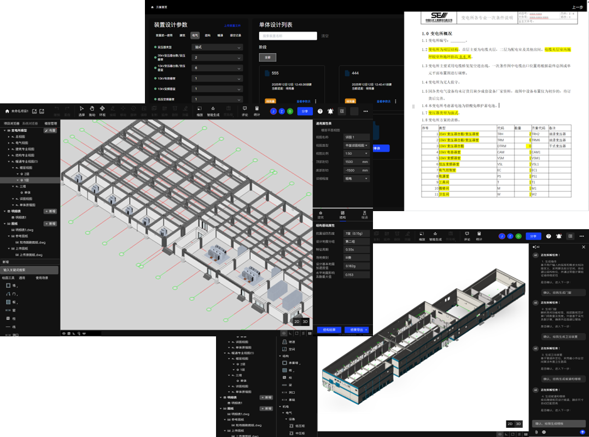This screenshot has width=589, height=437.
Task: Send the AI chat message with blue arrow
Action: pos(582,432)
